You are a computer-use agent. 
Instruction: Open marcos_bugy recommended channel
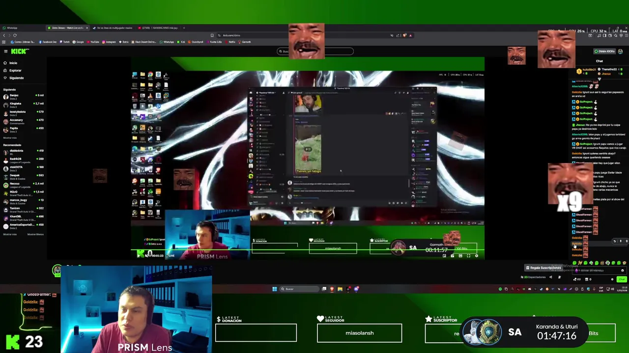(x=23, y=201)
